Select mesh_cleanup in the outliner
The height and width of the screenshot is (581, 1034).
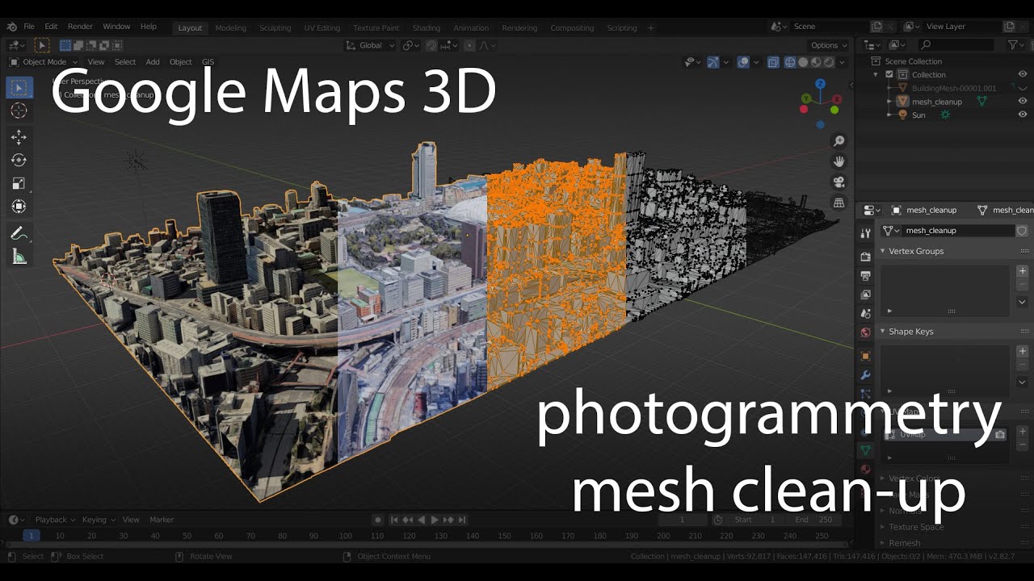coord(936,102)
